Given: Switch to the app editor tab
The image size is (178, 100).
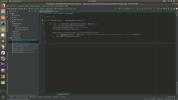Looking at the screenshot, I should [57, 11].
